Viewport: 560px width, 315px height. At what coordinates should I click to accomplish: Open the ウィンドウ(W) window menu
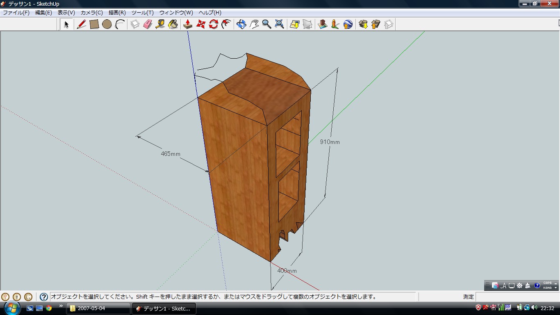(176, 13)
